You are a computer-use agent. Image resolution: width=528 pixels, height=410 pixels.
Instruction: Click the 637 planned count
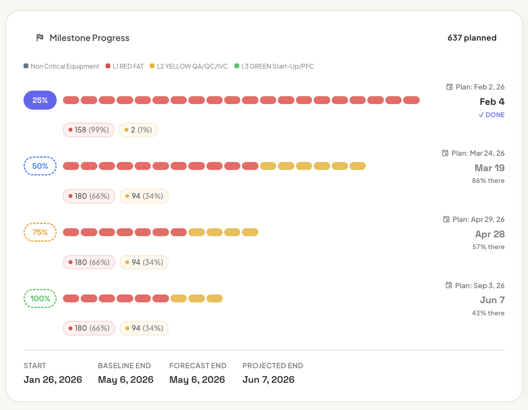(472, 38)
